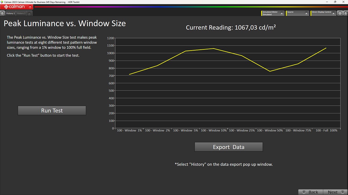The height and width of the screenshot is (195, 348).
Task: Click the left arrow panel icon beside gear
Action: coord(345,13)
